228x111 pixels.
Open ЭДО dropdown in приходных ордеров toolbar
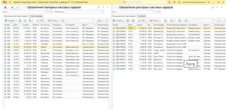(x=41, y=20)
